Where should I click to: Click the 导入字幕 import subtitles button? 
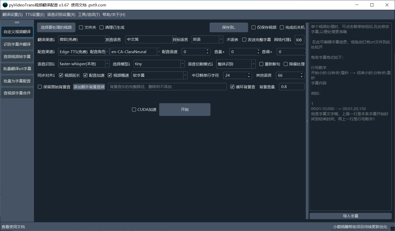point(350,216)
